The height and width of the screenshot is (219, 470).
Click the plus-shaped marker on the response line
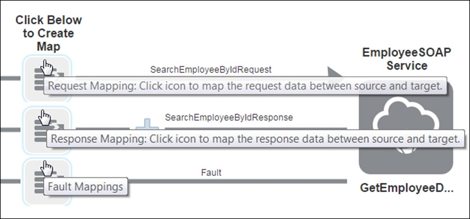(x=147, y=124)
